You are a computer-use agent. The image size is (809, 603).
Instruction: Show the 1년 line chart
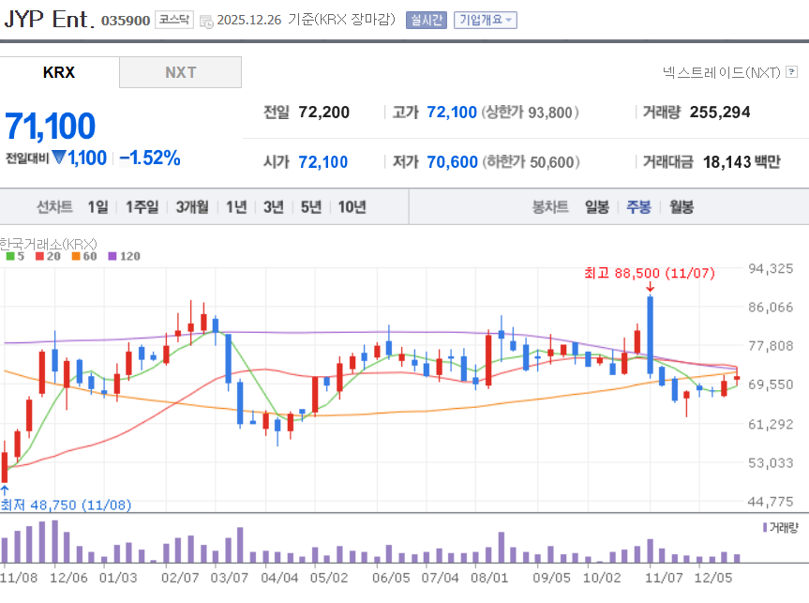coord(236,207)
